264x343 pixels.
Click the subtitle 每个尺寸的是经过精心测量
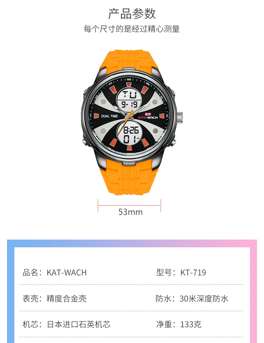coord(132,29)
